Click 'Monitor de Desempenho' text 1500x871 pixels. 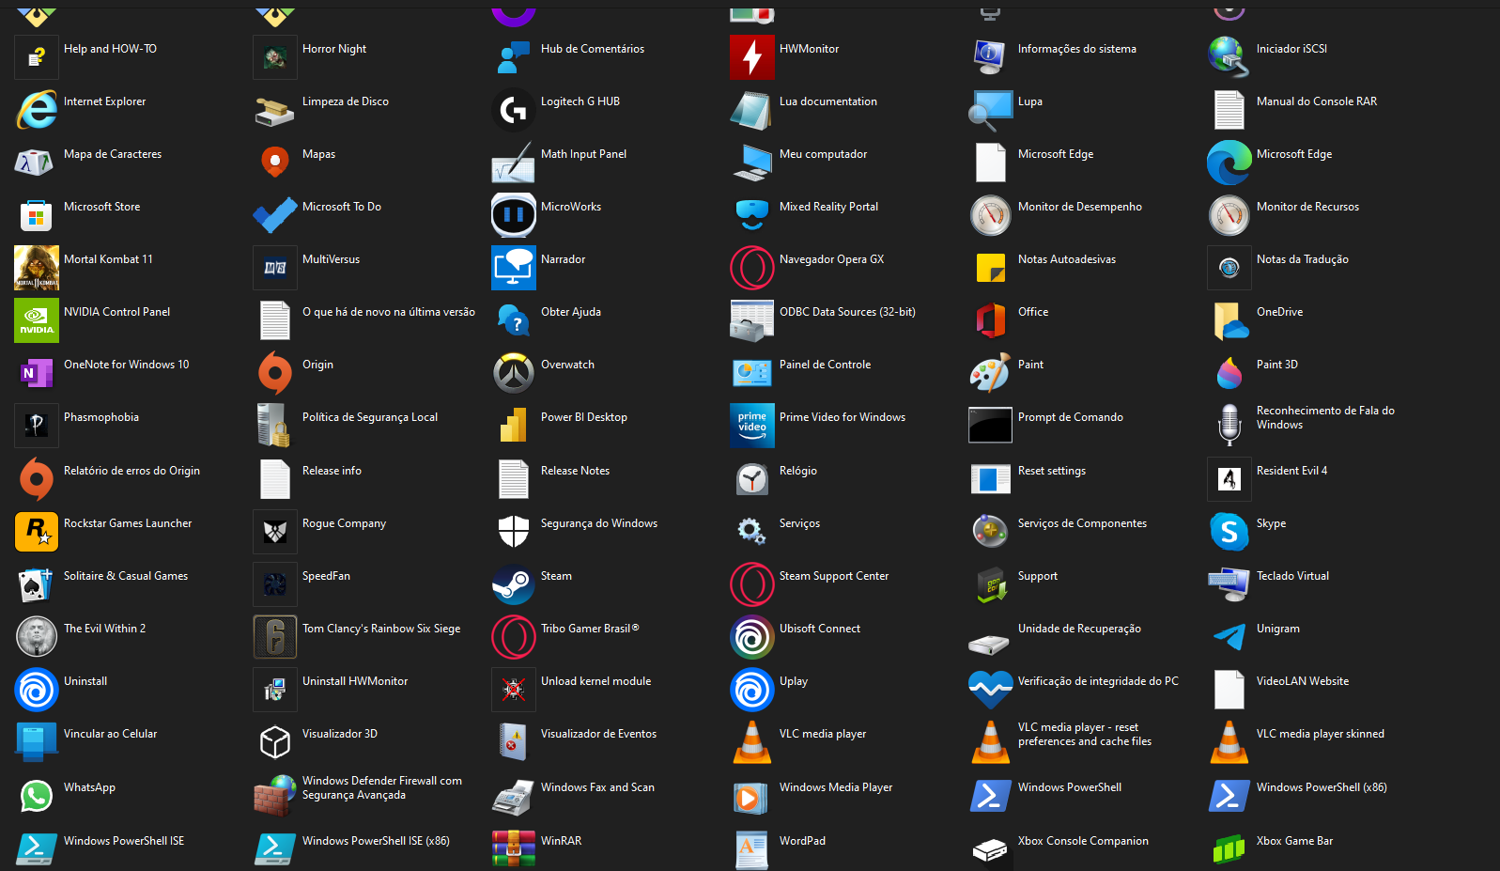pos(1080,207)
